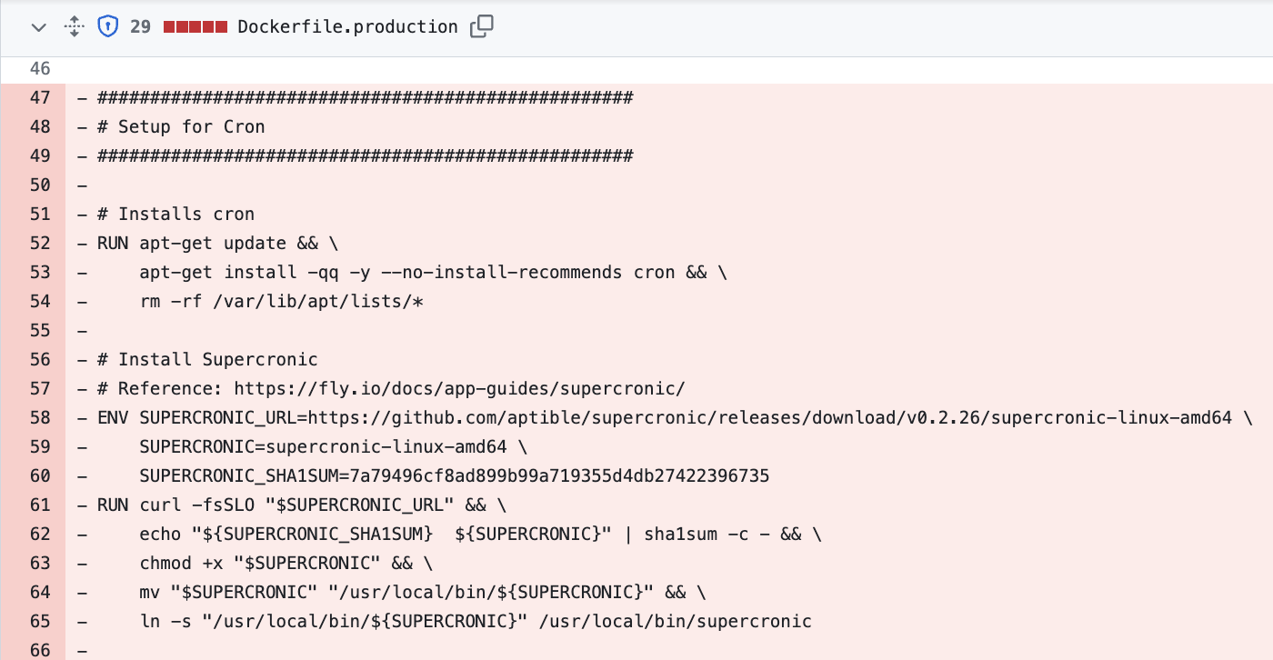Click line number 52 in gutter
This screenshot has width=1273, height=660.
(40, 244)
